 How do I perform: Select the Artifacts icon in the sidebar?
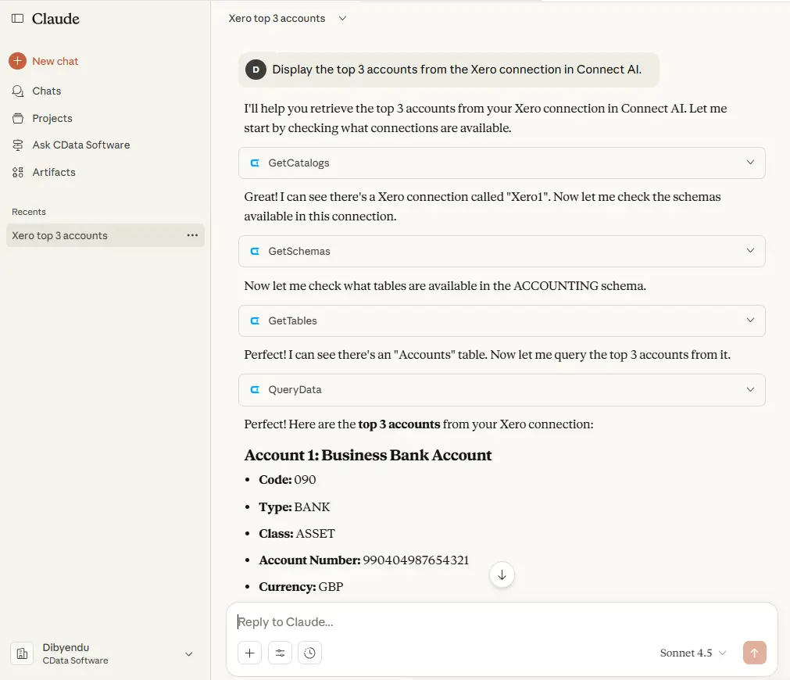tap(16, 172)
